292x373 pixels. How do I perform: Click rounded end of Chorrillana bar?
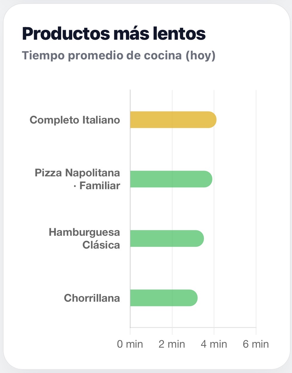coord(194,298)
